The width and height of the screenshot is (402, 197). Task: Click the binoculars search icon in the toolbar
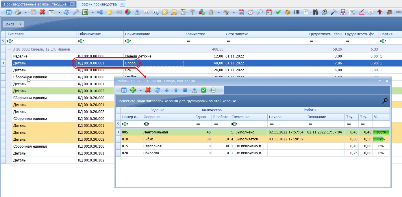(x=315, y=12)
